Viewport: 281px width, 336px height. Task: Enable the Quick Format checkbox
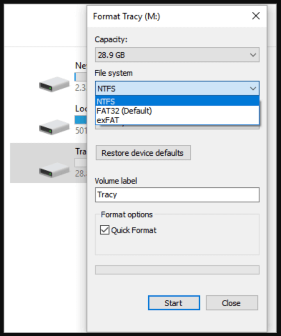point(104,230)
